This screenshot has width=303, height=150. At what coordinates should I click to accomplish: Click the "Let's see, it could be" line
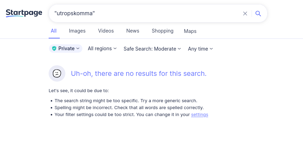tap(79, 91)
